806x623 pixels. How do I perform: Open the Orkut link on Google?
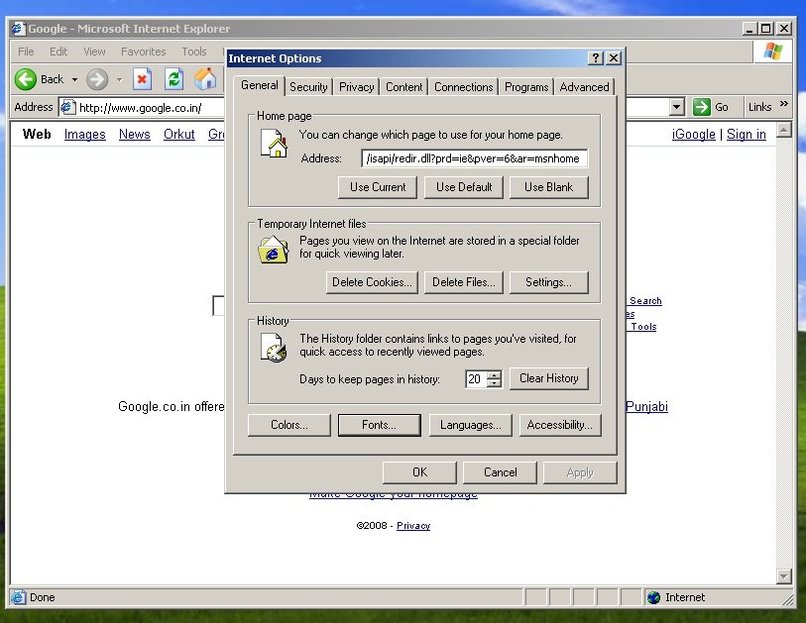pos(178,134)
